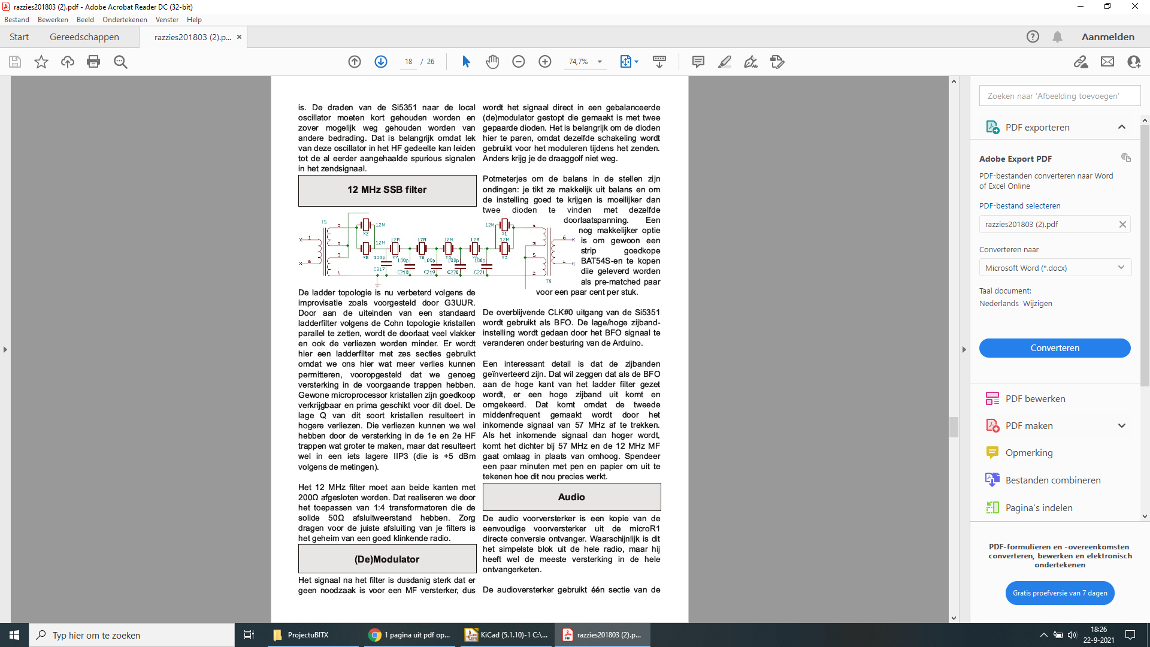Viewport: 1150px width, 647px height.
Task: Collapse the PDF exporteren section
Action: click(x=1122, y=127)
